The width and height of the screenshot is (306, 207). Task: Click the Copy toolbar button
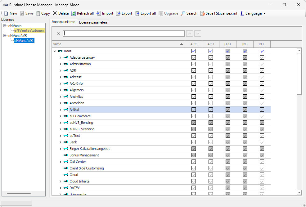tap(43, 13)
